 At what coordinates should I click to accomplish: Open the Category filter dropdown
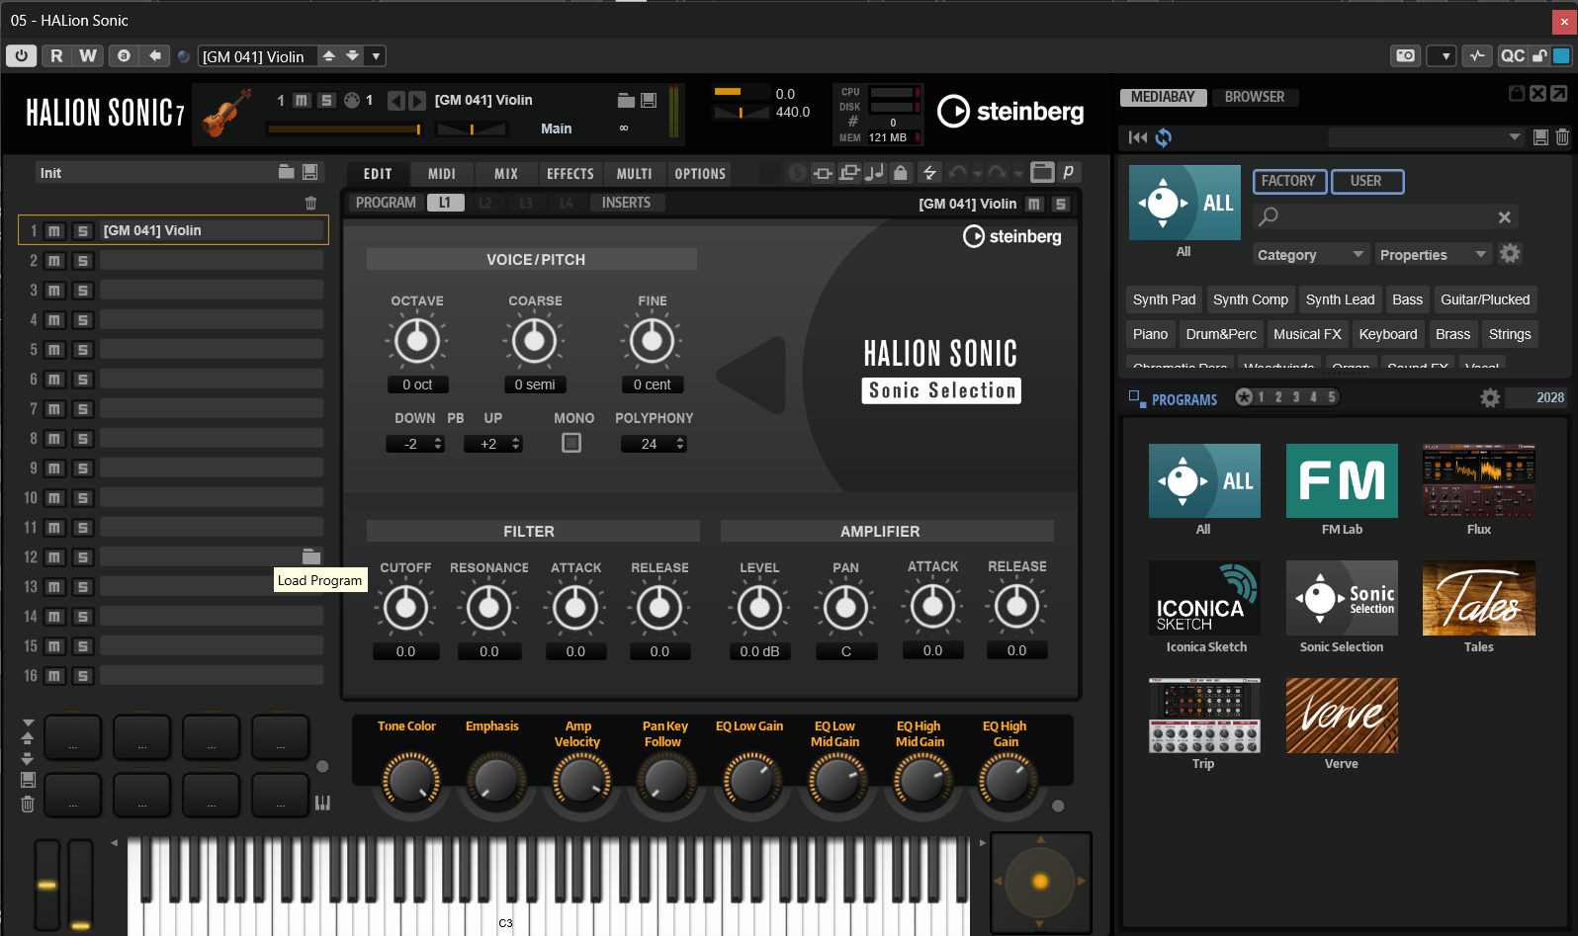(x=1309, y=255)
